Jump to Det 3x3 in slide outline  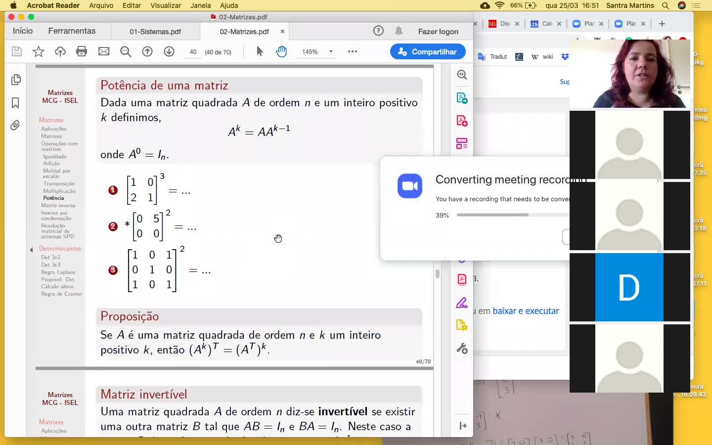click(50, 265)
